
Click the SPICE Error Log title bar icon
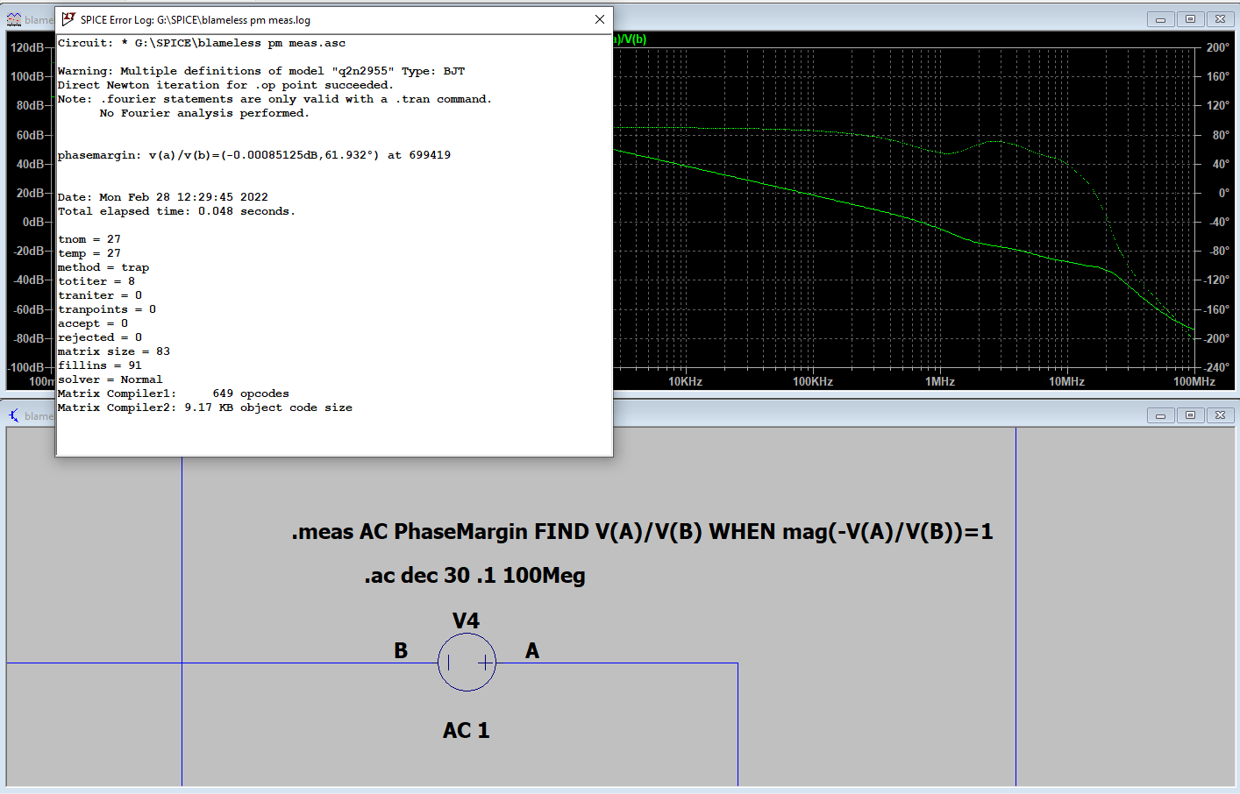tap(68, 19)
